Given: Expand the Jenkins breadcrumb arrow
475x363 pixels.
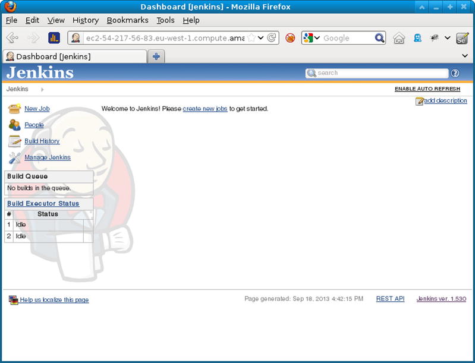Looking at the screenshot, I should [42, 89].
